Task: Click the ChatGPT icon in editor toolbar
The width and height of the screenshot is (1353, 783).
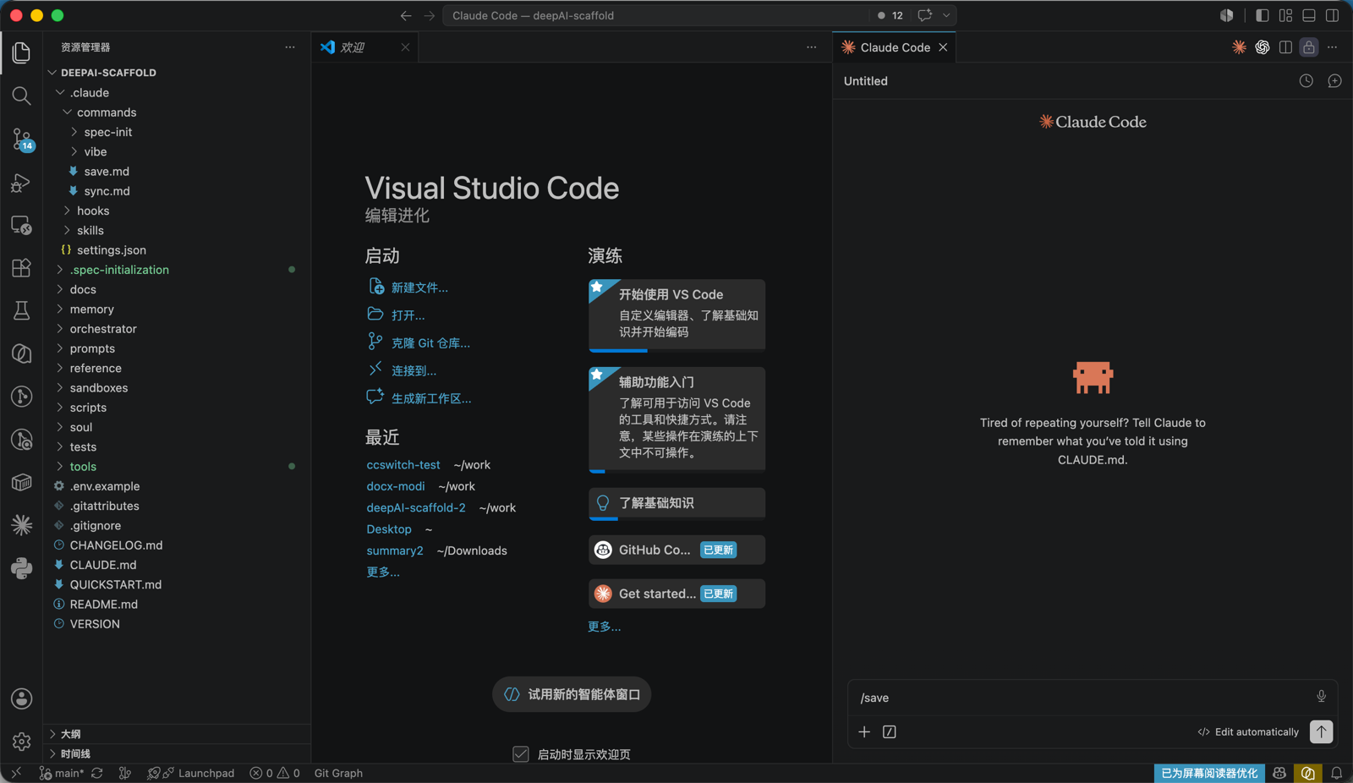Action: coord(1263,47)
